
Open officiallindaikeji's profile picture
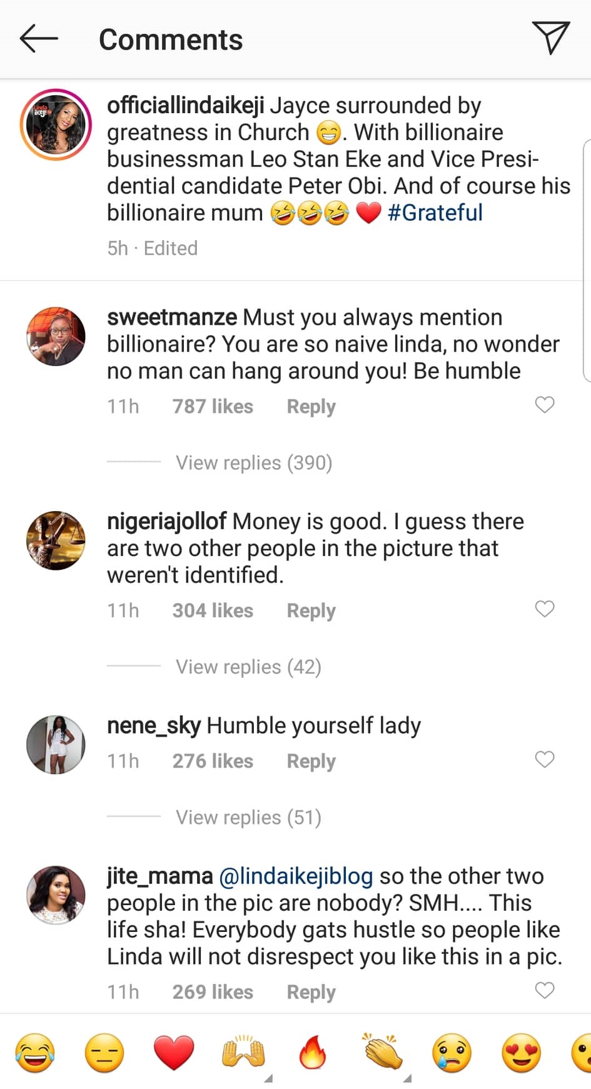tap(56, 124)
